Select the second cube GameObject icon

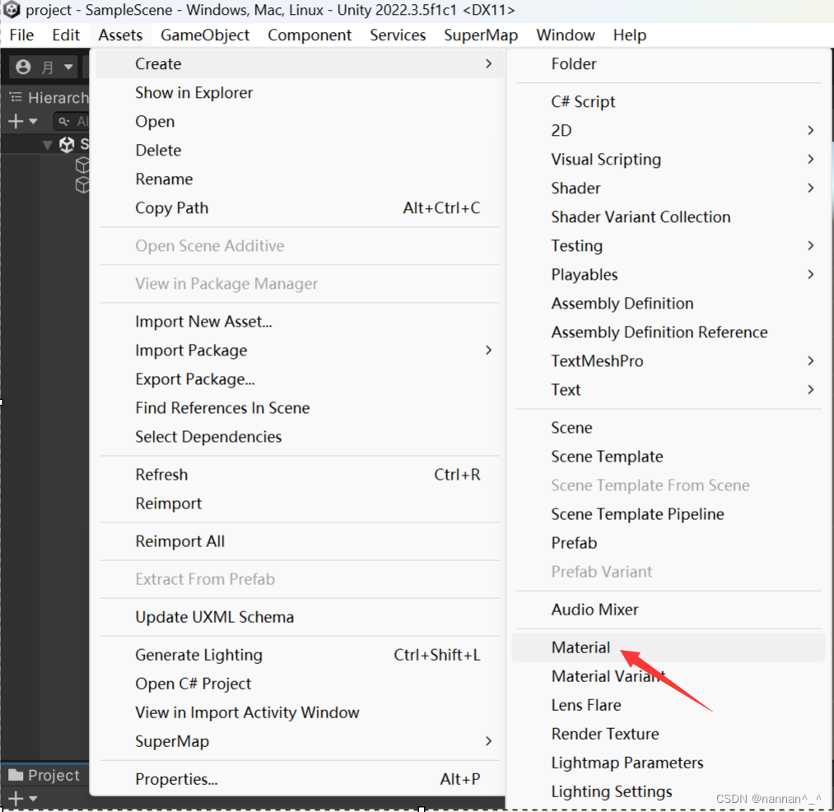pos(82,185)
